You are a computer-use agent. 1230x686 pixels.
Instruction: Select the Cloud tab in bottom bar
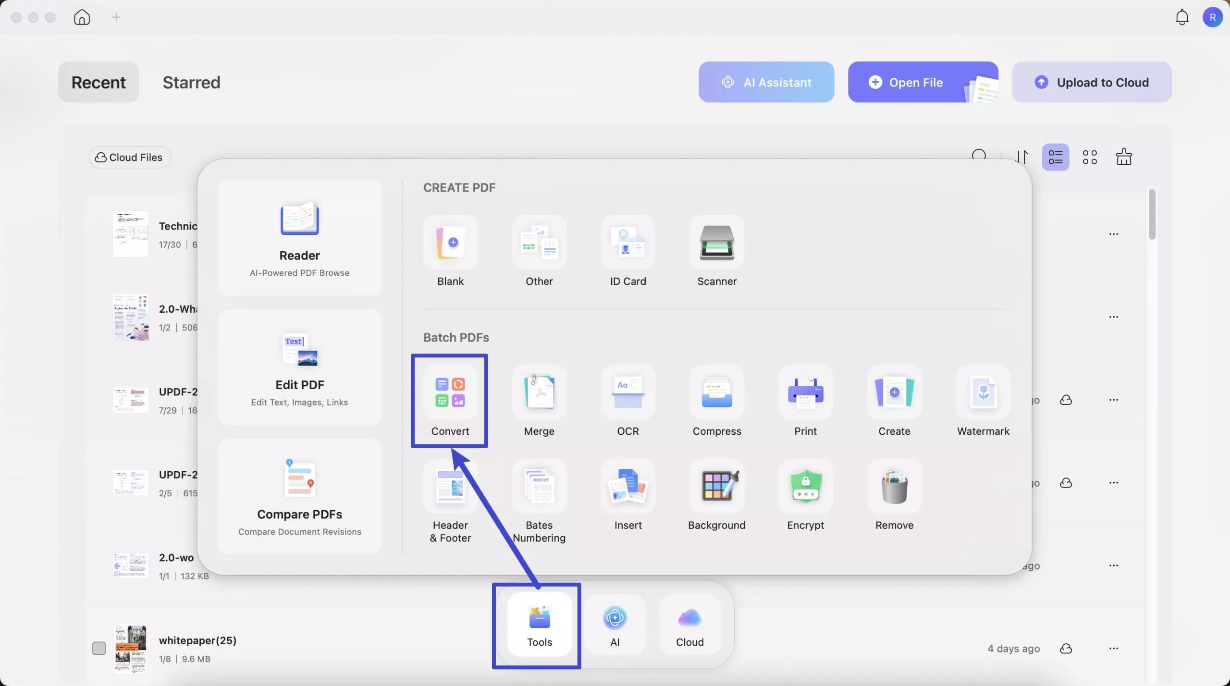coord(689,625)
